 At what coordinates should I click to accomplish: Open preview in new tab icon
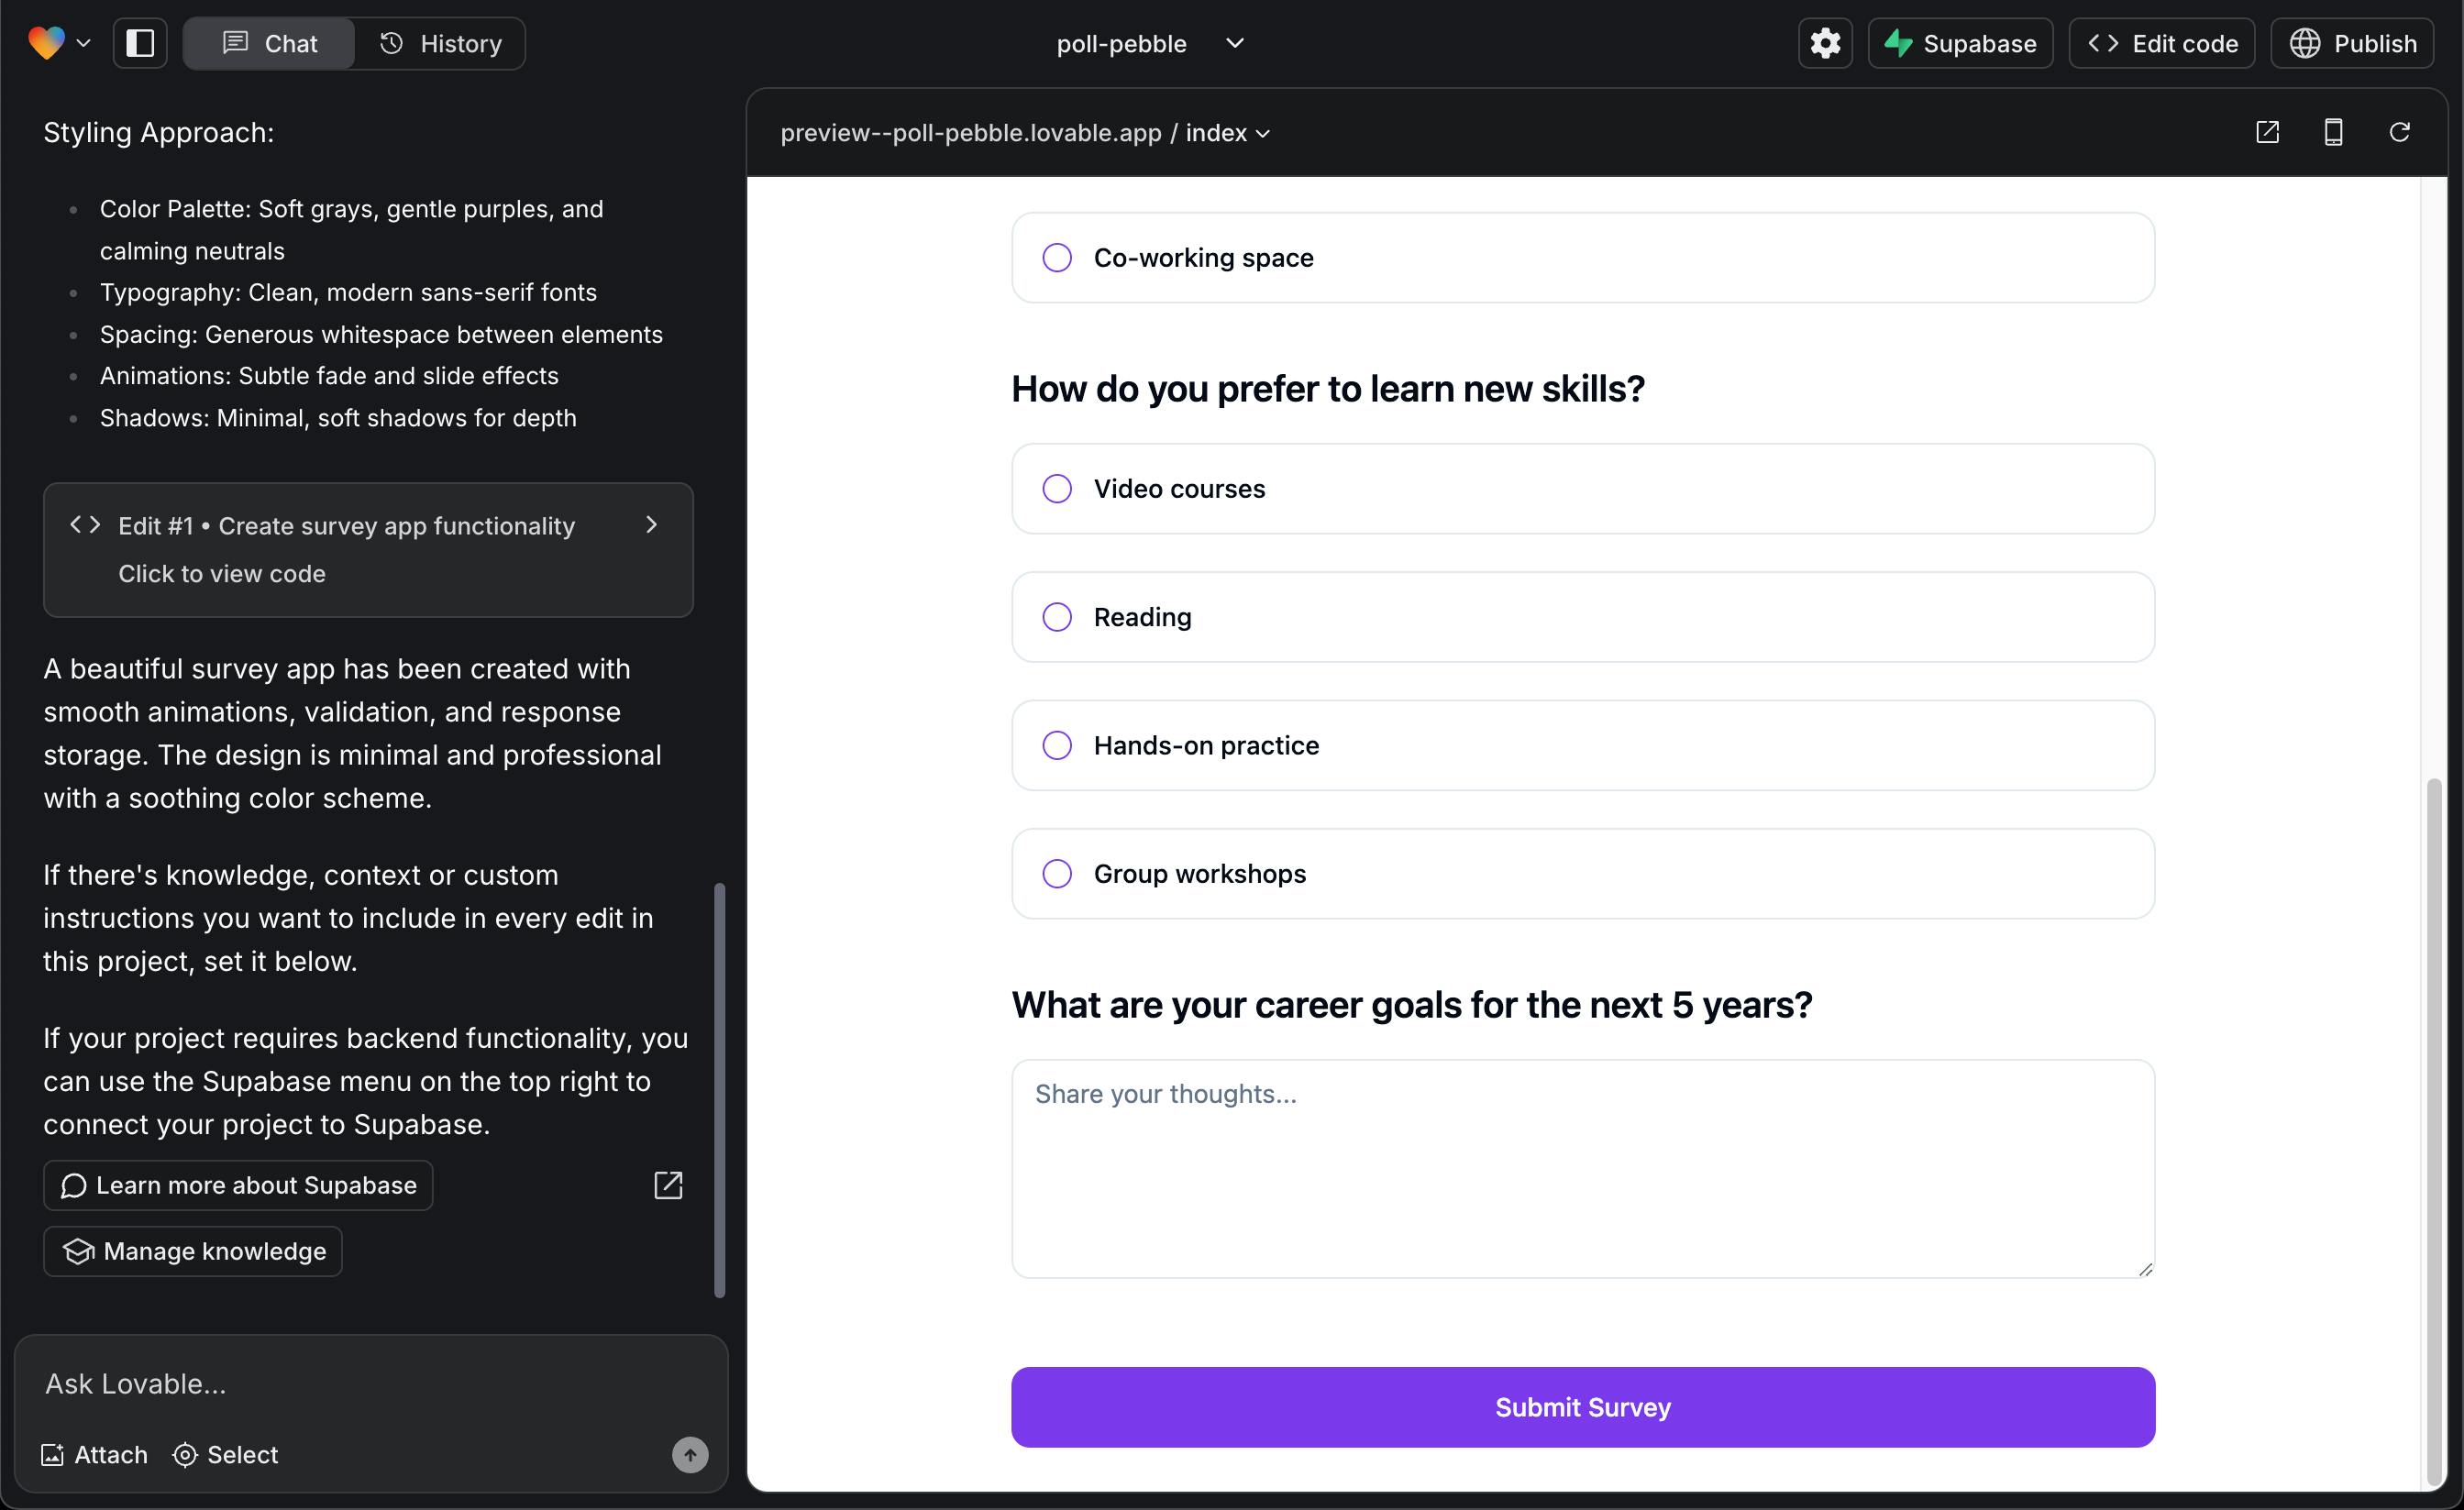pos(2267,132)
